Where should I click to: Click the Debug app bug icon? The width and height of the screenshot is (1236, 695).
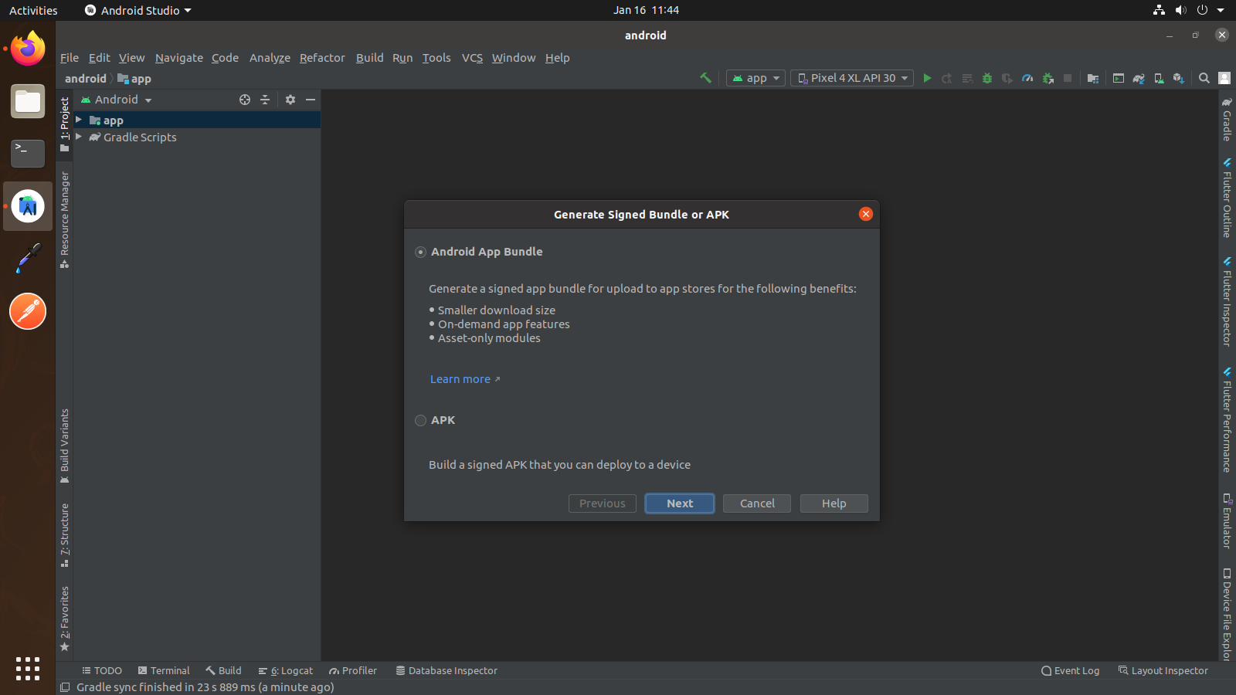click(x=987, y=78)
